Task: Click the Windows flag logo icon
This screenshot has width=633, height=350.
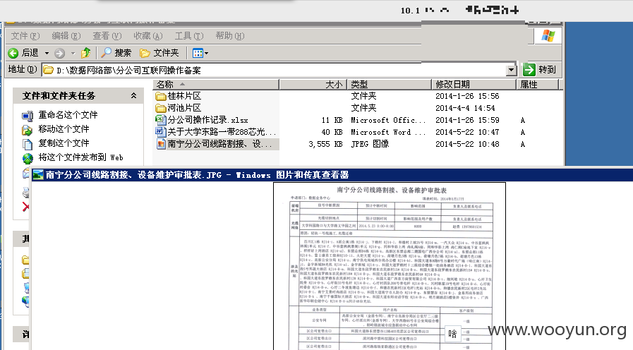Action: (x=548, y=36)
